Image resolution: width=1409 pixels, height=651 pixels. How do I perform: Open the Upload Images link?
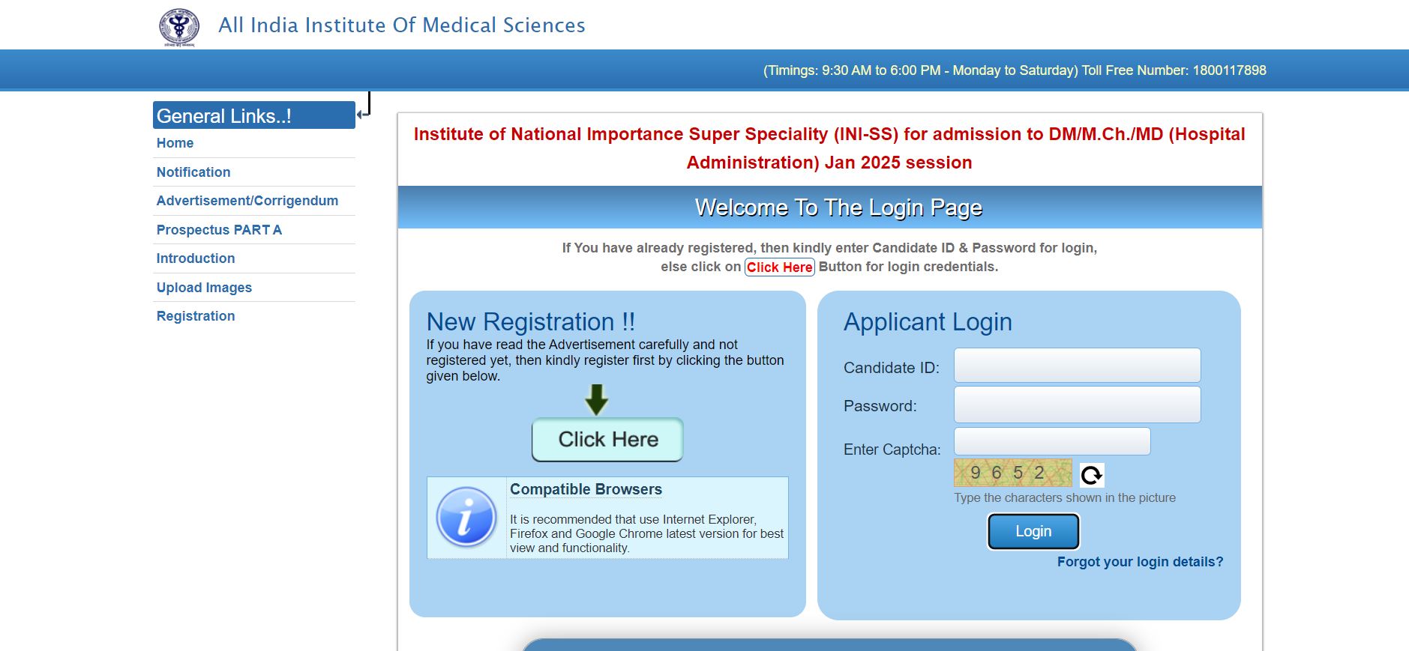(x=204, y=288)
